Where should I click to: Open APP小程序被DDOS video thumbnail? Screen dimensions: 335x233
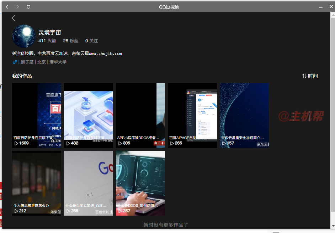click(x=140, y=115)
